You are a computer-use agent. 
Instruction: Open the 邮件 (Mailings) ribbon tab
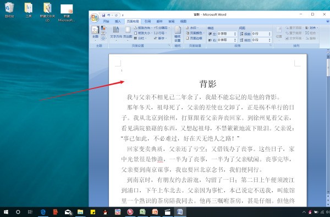pos(159,21)
